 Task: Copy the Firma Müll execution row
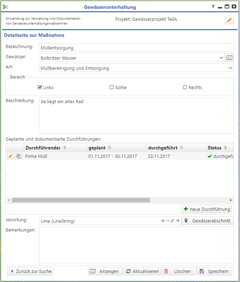18,156
